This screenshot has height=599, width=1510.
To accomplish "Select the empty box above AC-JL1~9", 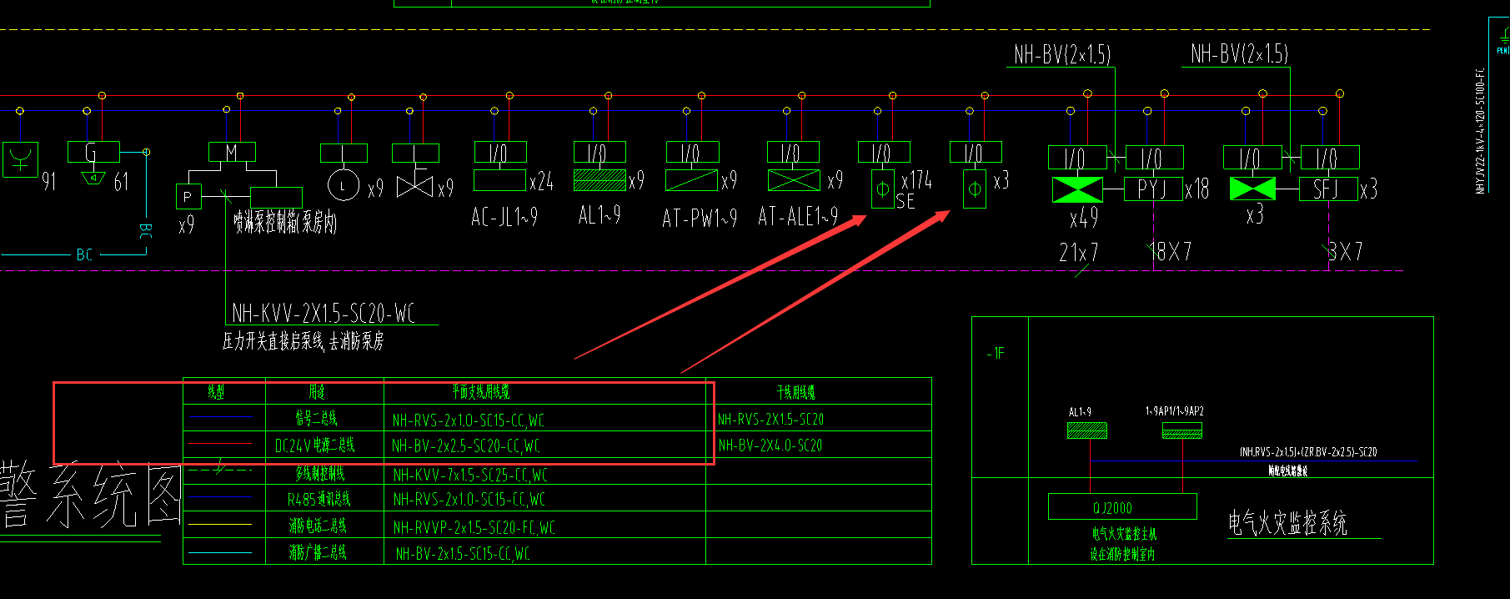I will pyautogui.click(x=499, y=180).
